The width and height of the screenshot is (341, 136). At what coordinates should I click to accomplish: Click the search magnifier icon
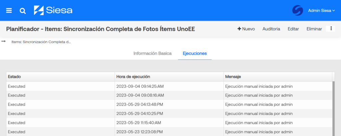[23, 11]
